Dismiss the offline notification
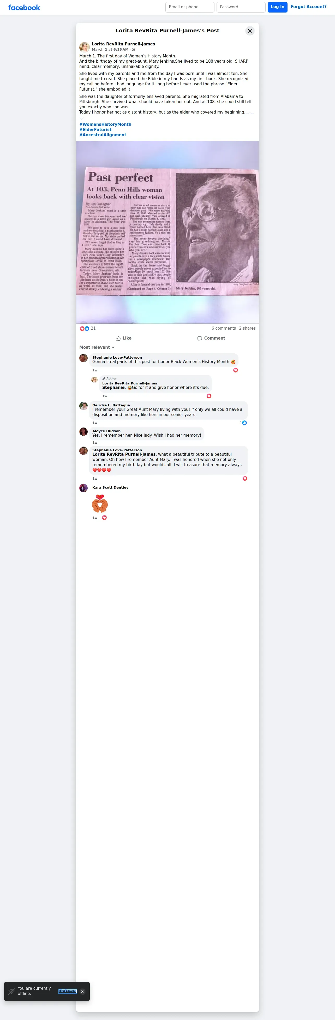Viewport: 335px width, 1020px height. (82, 992)
